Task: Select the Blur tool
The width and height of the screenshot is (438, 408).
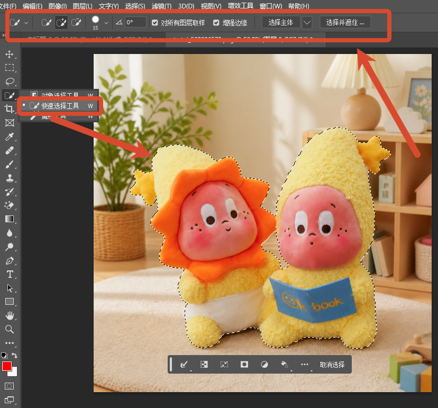Action: (x=10, y=233)
